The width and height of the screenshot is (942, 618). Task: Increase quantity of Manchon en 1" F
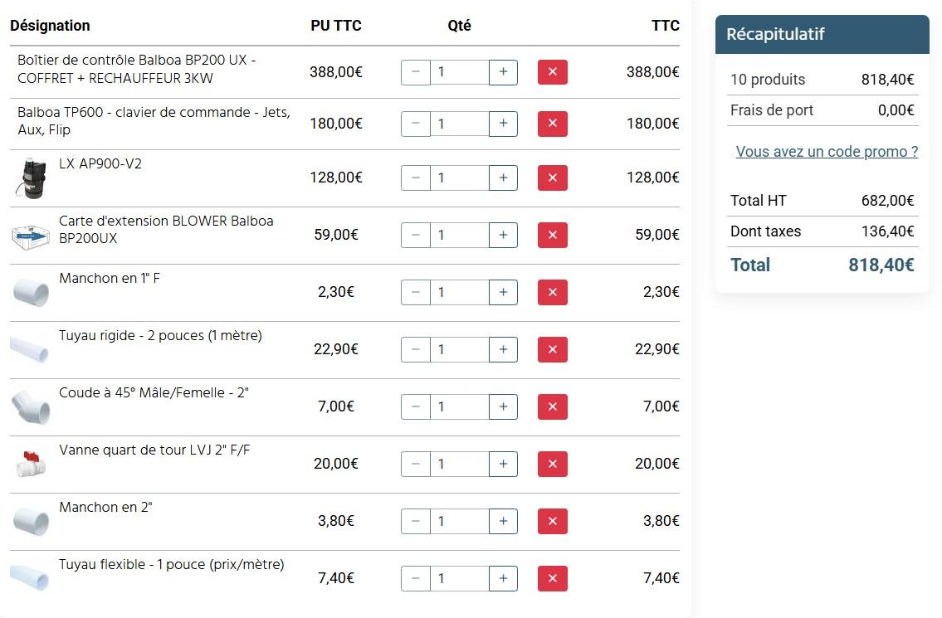pos(503,292)
